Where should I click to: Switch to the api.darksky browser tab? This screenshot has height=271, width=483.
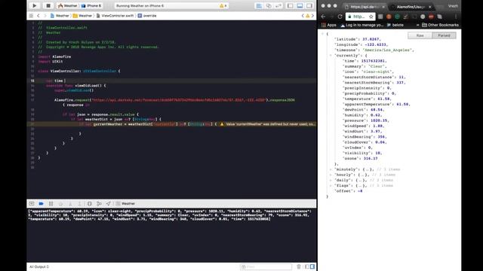[365, 7]
